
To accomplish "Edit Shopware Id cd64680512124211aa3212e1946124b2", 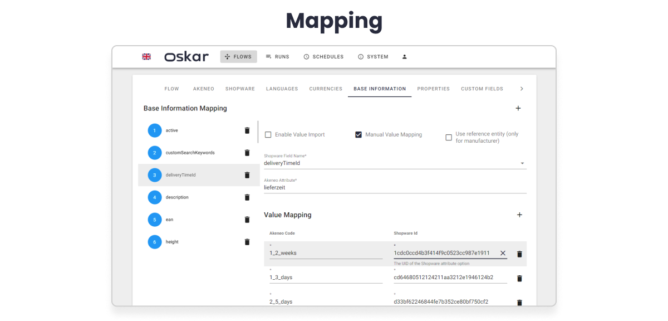I will coord(450,278).
